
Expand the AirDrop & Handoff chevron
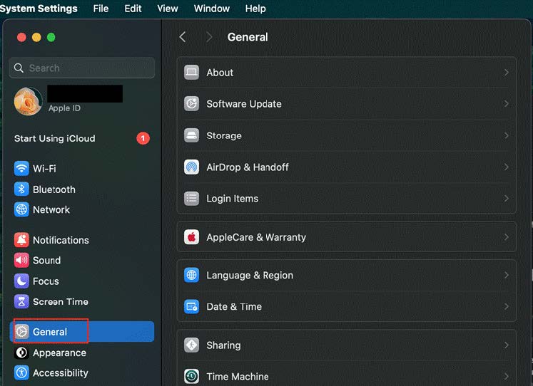point(506,167)
